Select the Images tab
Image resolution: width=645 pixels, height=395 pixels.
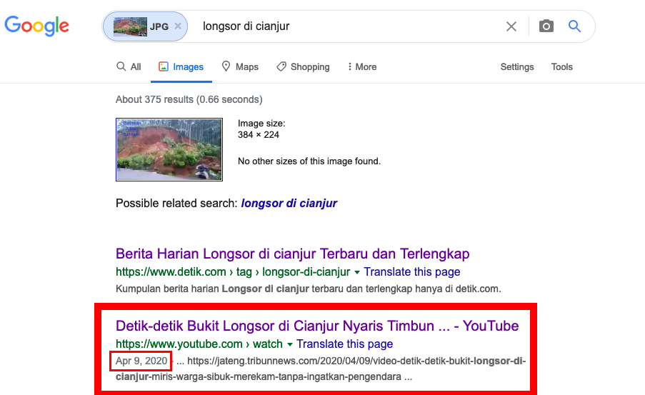pyautogui.click(x=181, y=66)
